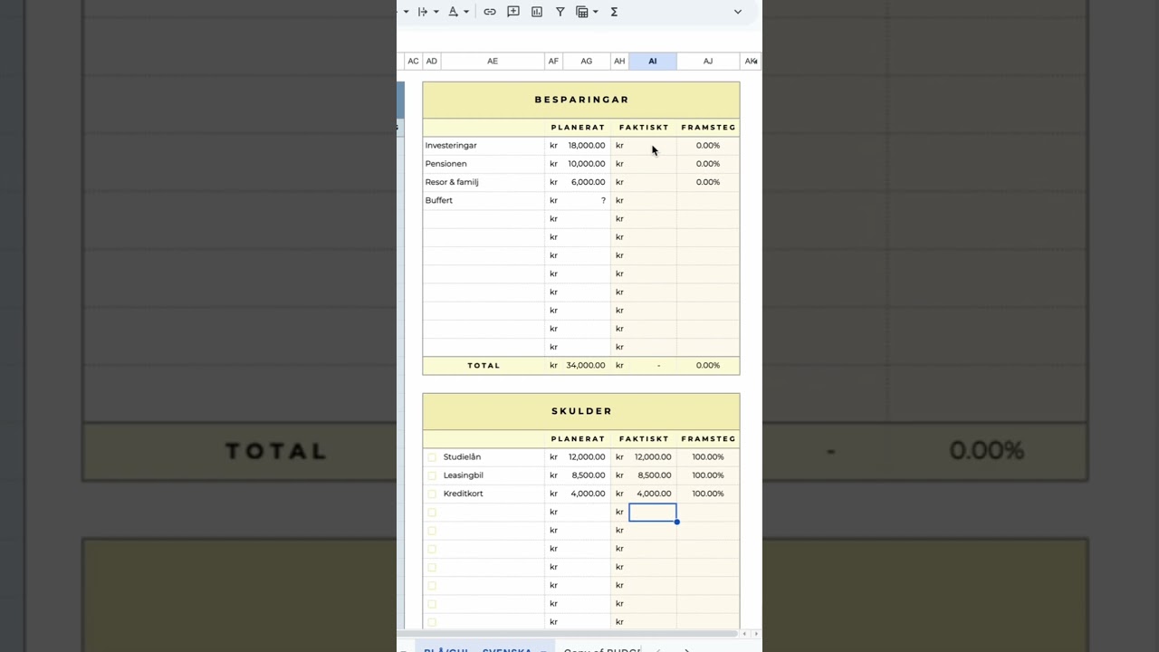Click the FRAMSTEG header in the Skulder table
This screenshot has height=652, width=1159.
pos(708,439)
